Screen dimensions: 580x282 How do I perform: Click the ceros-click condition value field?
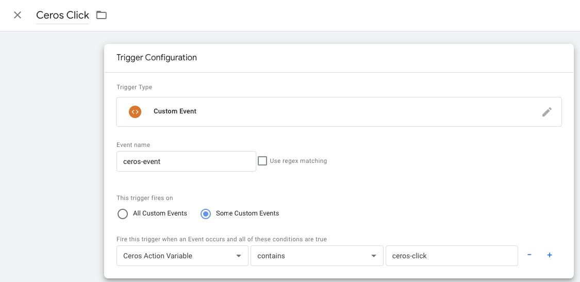(451, 256)
